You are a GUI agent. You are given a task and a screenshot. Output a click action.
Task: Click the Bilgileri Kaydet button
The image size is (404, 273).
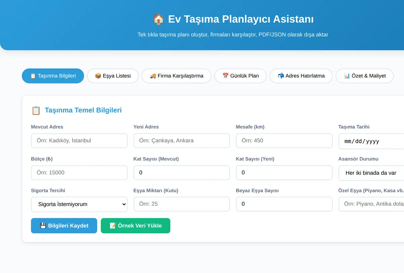coord(64,226)
